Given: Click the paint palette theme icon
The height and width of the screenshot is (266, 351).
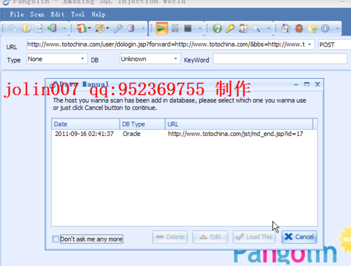Looking at the screenshot, I should coord(99,29).
